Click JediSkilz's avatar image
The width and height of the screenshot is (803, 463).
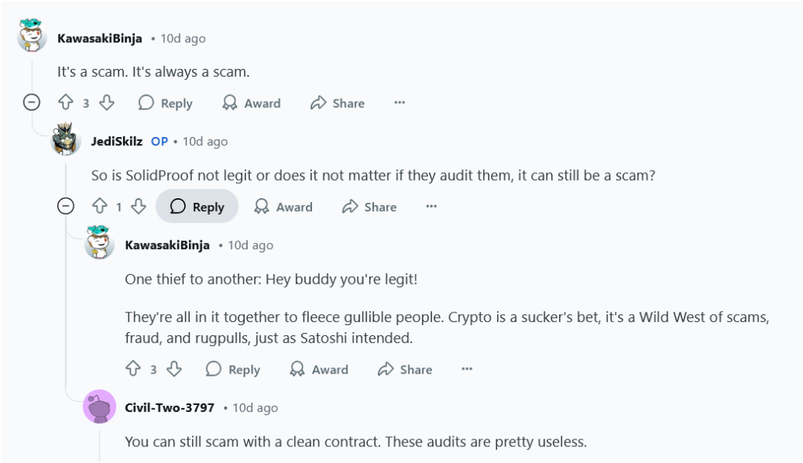tap(67, 140)
